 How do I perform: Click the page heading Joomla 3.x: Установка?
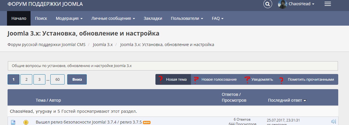point(84,34)
